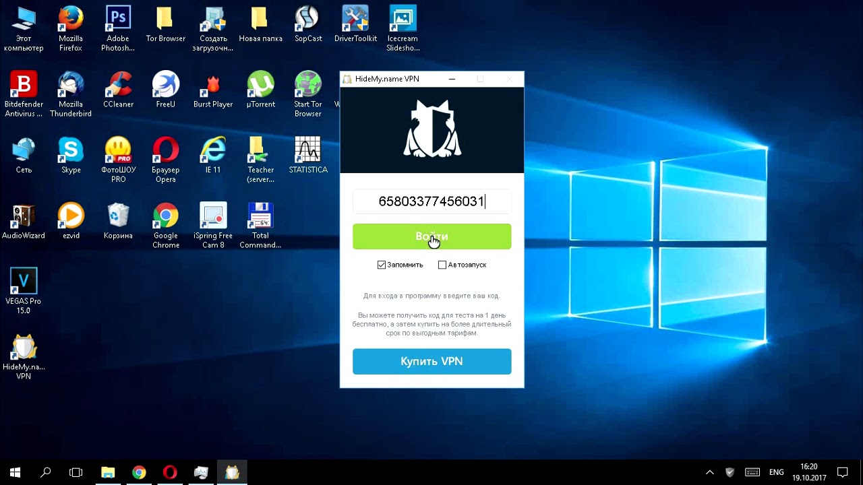This screenshot has width=863, height=485.
Task: Open Bitdefender Antivirus desktop icon
Action: [24, 94]
